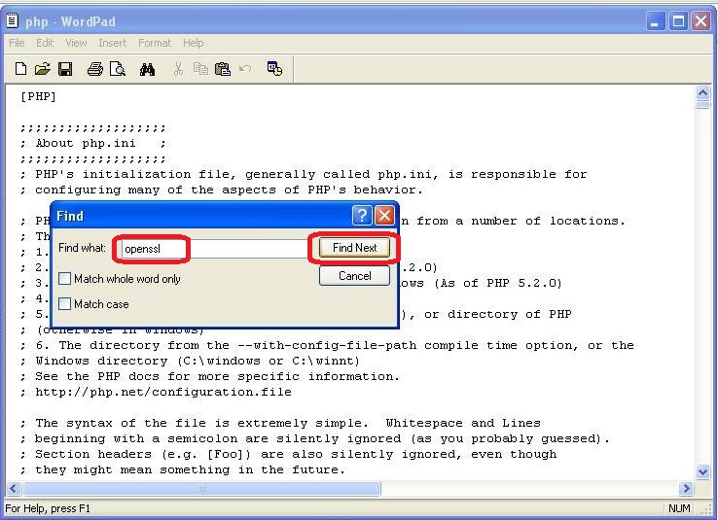Open the Help menu
This screenshot has height=520, width=718.
[194, 43]
